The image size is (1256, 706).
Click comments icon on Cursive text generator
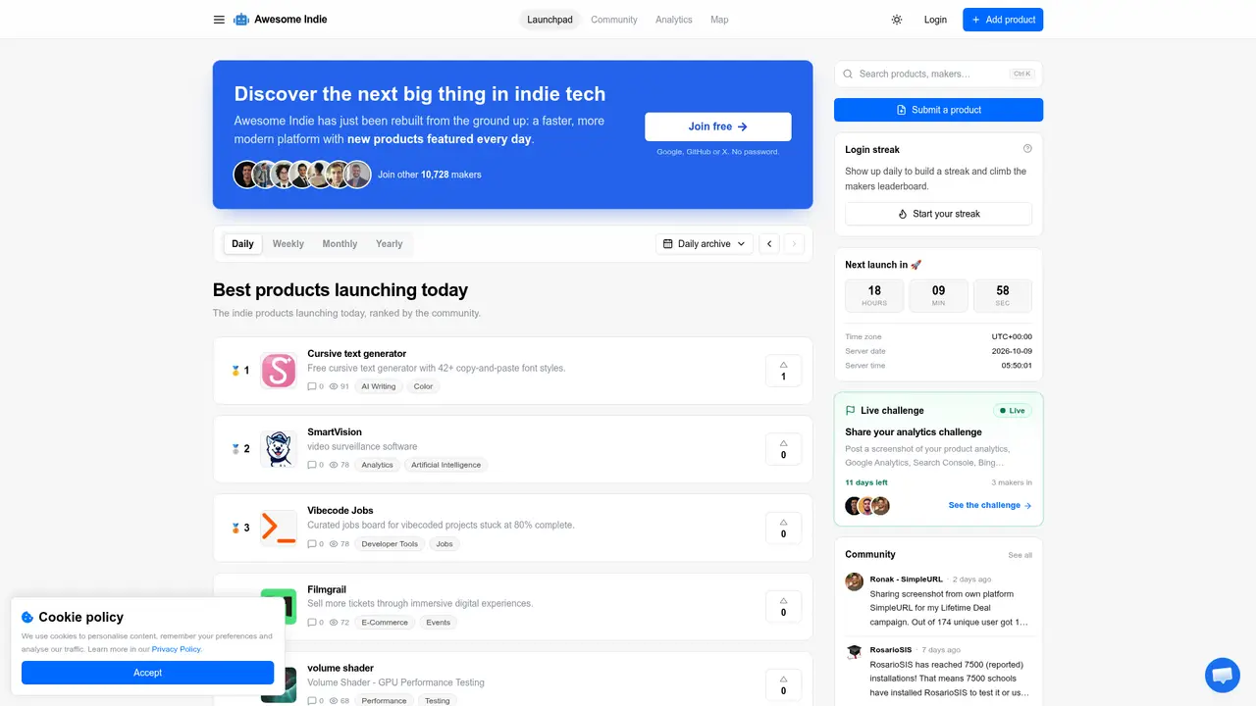tap(312, 386)
